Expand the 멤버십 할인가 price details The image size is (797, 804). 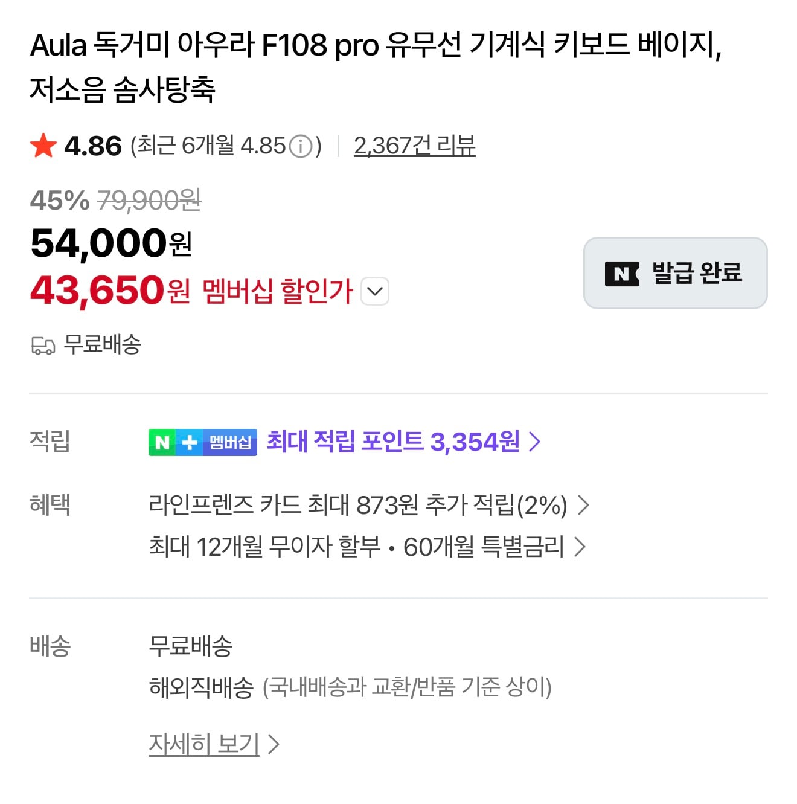point(375,292)
